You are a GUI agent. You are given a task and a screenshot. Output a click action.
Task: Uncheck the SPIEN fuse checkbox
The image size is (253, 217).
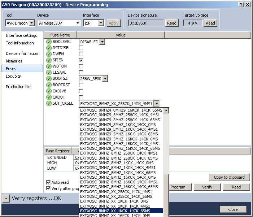[81, 60]
